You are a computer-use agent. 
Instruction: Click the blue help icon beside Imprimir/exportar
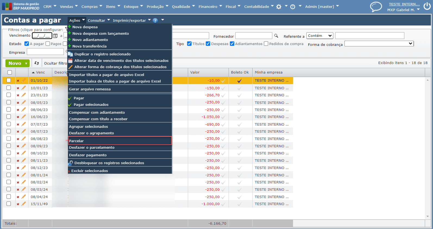click(x=155, y=20)
